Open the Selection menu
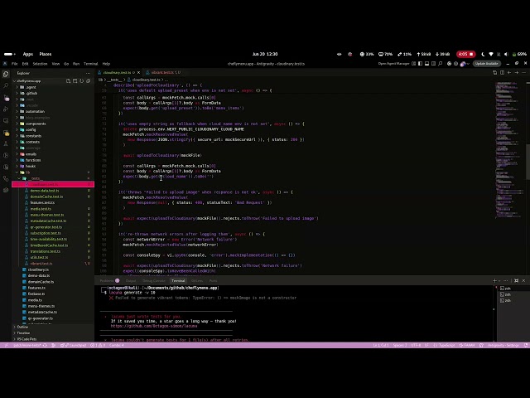530x398 pixels. coord(40,64)
